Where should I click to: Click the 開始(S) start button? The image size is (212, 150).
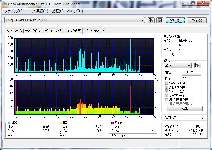coord(175,20)
